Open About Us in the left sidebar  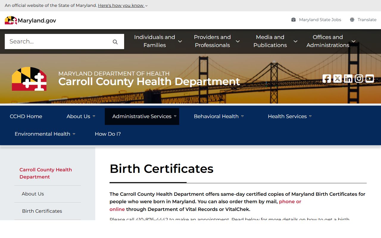tap(33, 194)
